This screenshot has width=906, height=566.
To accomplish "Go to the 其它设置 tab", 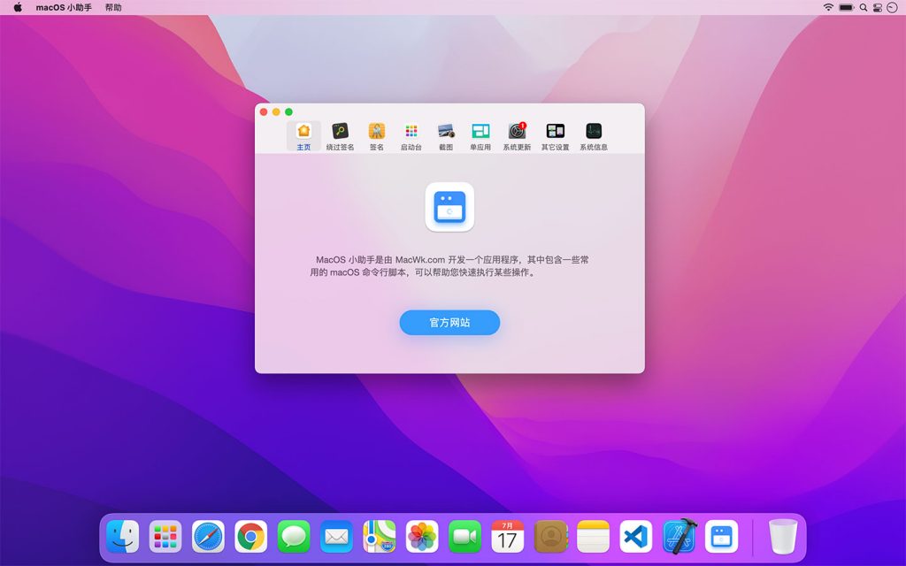I will pyautogui.click(x=556, y=136).
